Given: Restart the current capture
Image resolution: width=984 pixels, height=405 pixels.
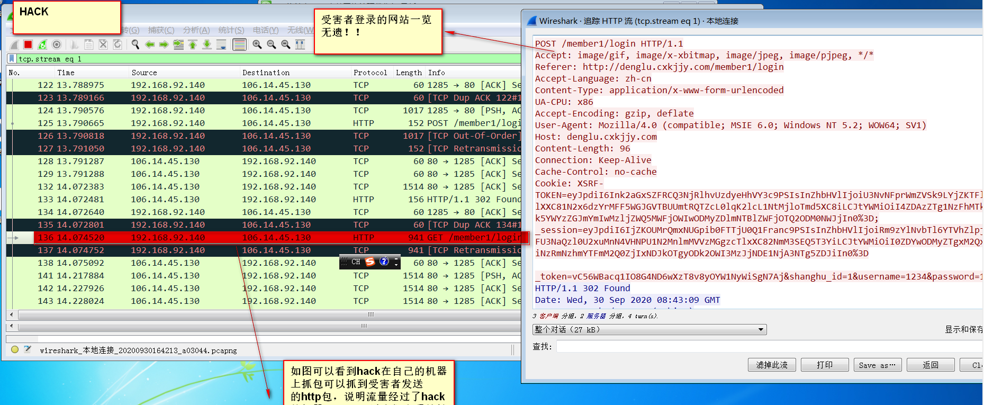Looking at the screenshot, I should click(x=42, y=44).
